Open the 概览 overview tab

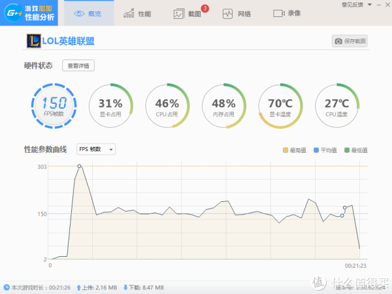89,13
